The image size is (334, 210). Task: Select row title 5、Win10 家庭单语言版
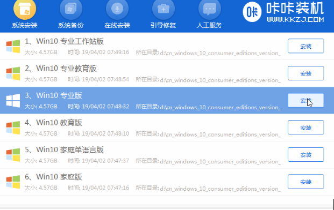click(x=64, y=150)
